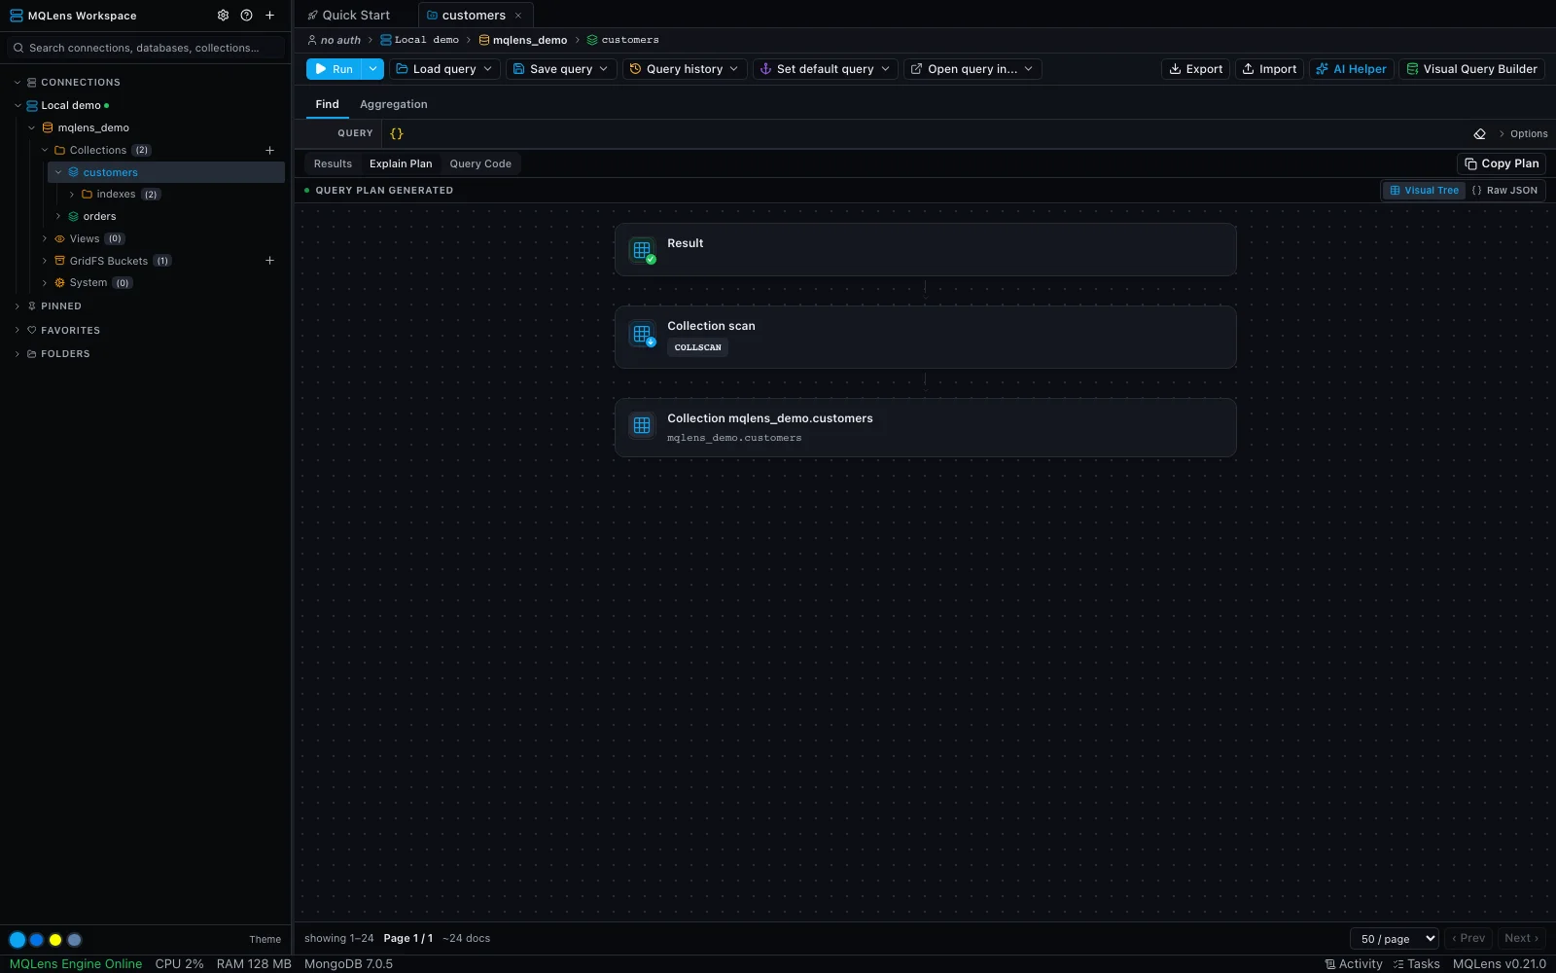1556x973 pixels.
Task: Click the search connections input field
Action: (x=146, y=48)
